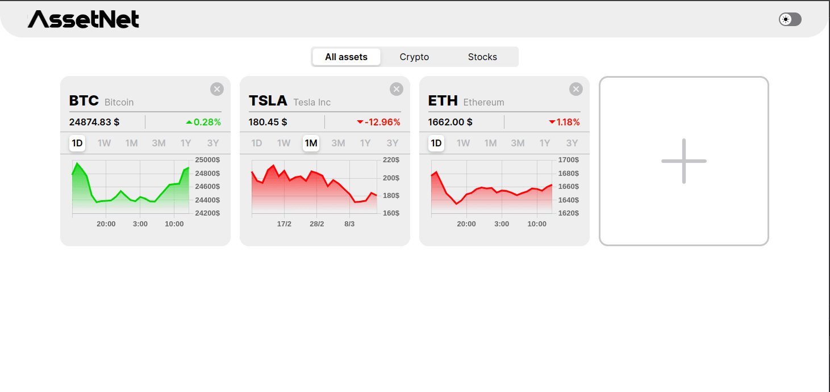The image size is (830, 392).
Task: Select 1W range on TSLA card
Action: (284, 143)
